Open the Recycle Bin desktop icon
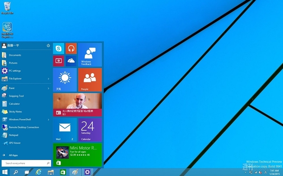 (7, 8)
